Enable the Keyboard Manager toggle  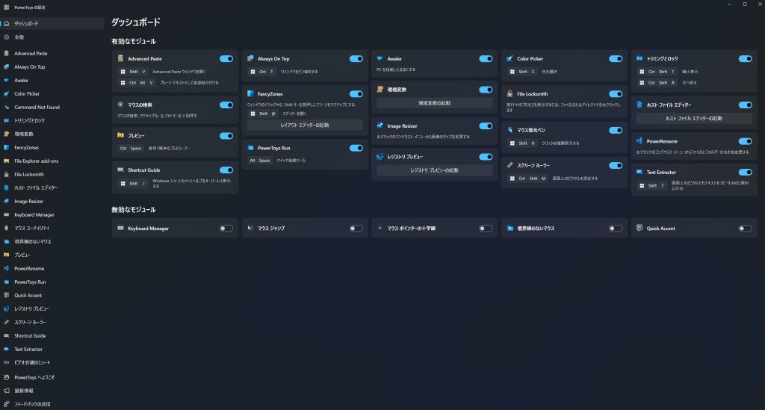point(226,229)
